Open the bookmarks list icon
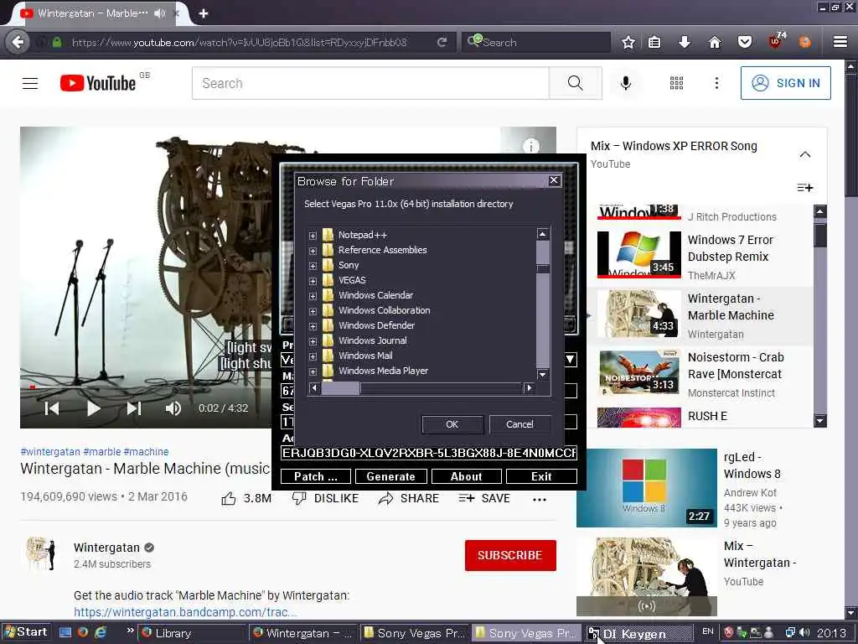The image size is (858, 644). point(654,42)
